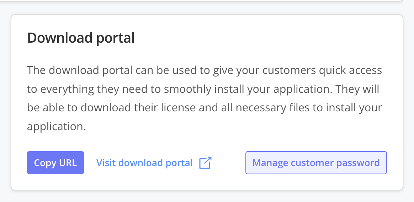Viewport: 414px width, 202px height.
Task: Click the Copy URL button
Action: click(55, 163)
